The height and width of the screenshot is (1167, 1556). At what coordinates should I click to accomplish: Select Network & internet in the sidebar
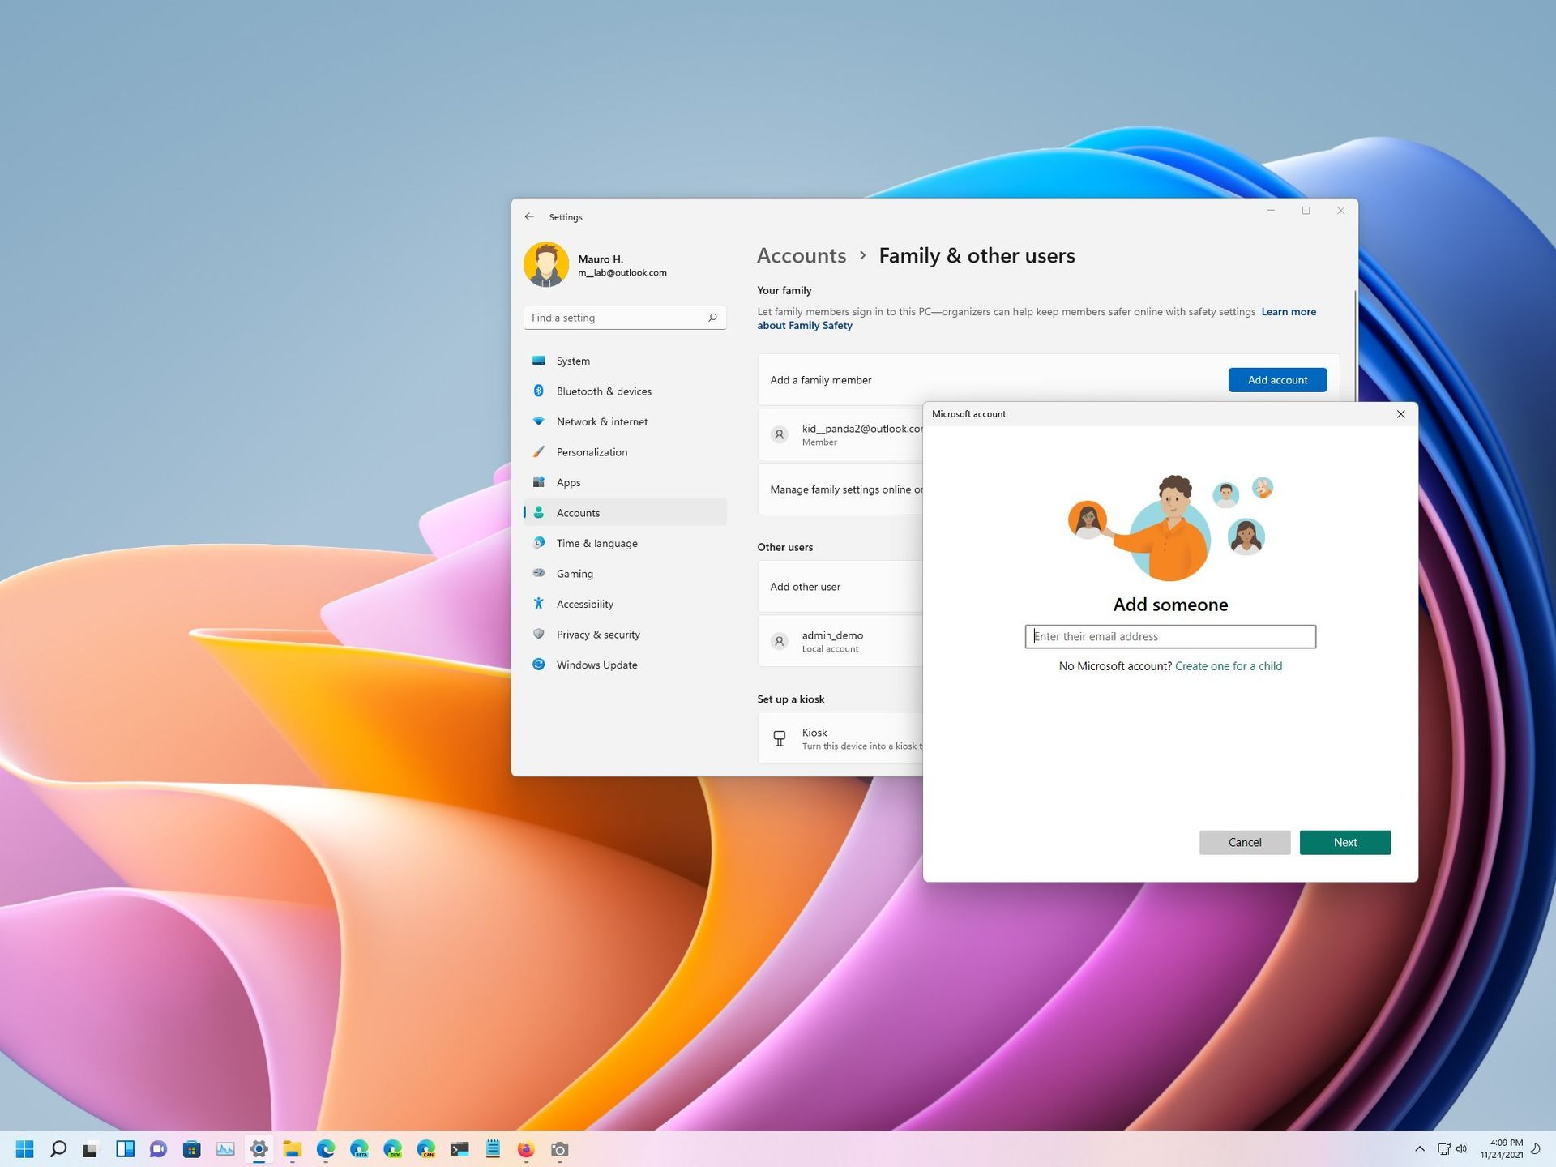click(x=601, y=421)
